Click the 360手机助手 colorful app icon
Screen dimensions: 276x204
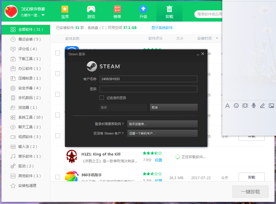[x=72, y=176]
